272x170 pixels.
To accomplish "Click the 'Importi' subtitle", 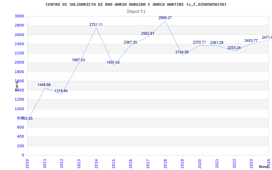I will 136,12.
